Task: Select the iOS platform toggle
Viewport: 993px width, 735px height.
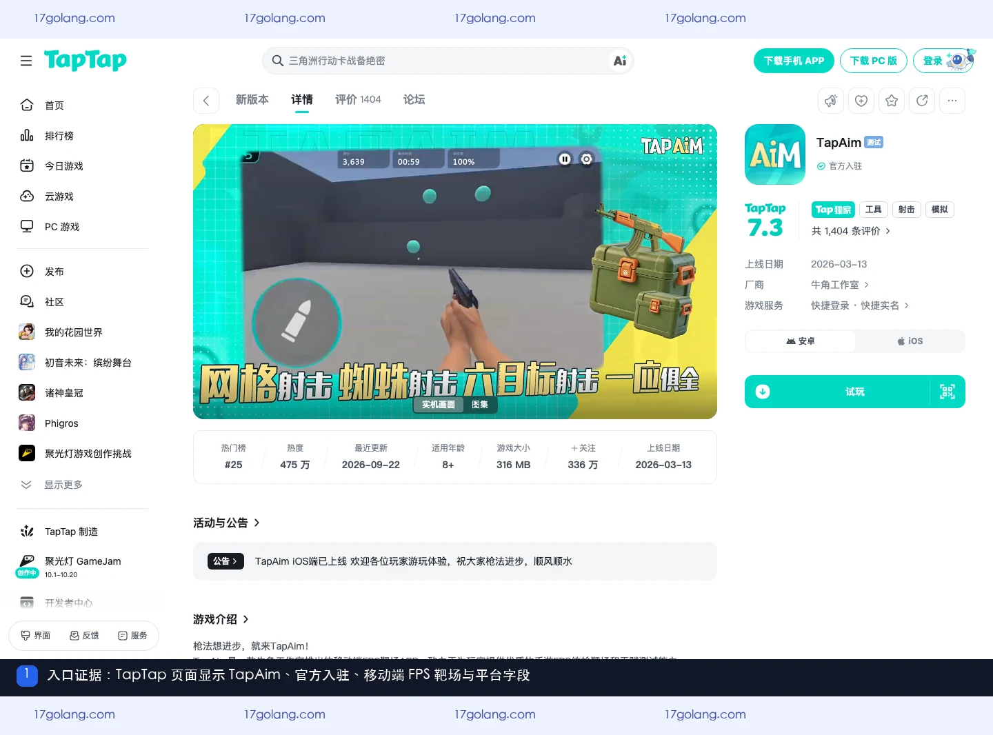Action: pyautogui.click(x=910, y=341)
